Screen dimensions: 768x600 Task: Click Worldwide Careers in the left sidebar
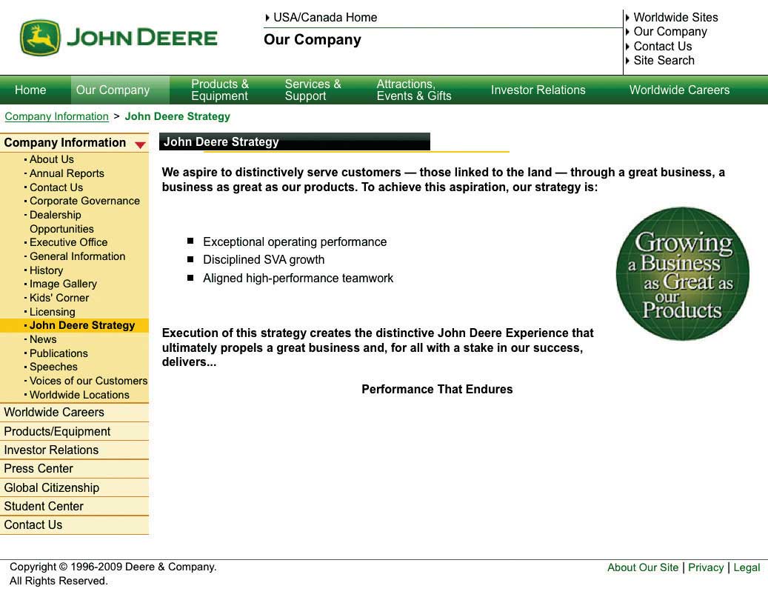tap(75, 413)
